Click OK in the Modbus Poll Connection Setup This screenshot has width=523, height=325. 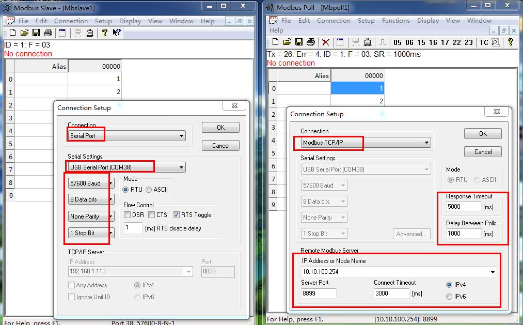pyautogui.click(x=483, y=134)
